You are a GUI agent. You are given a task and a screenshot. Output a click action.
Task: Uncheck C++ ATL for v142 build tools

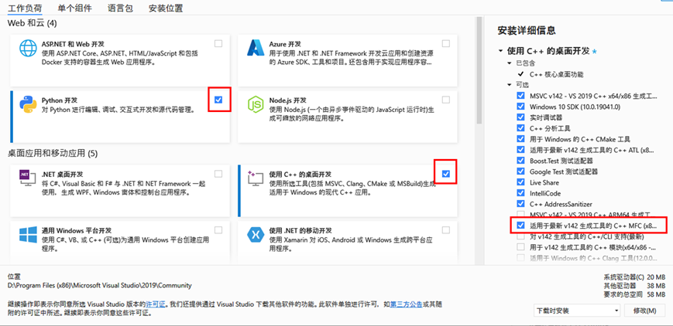(520, 150)
